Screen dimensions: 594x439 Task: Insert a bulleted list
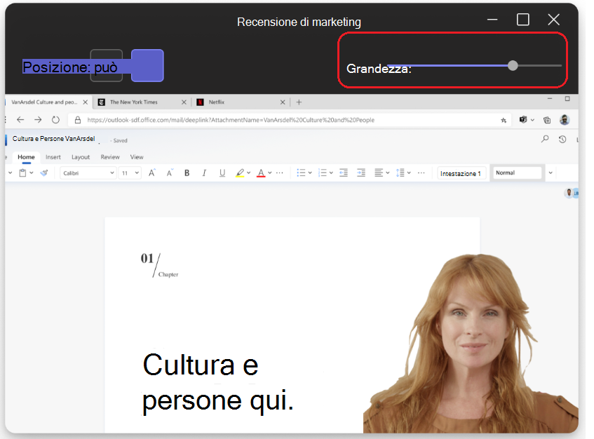[x=301, y=173]
